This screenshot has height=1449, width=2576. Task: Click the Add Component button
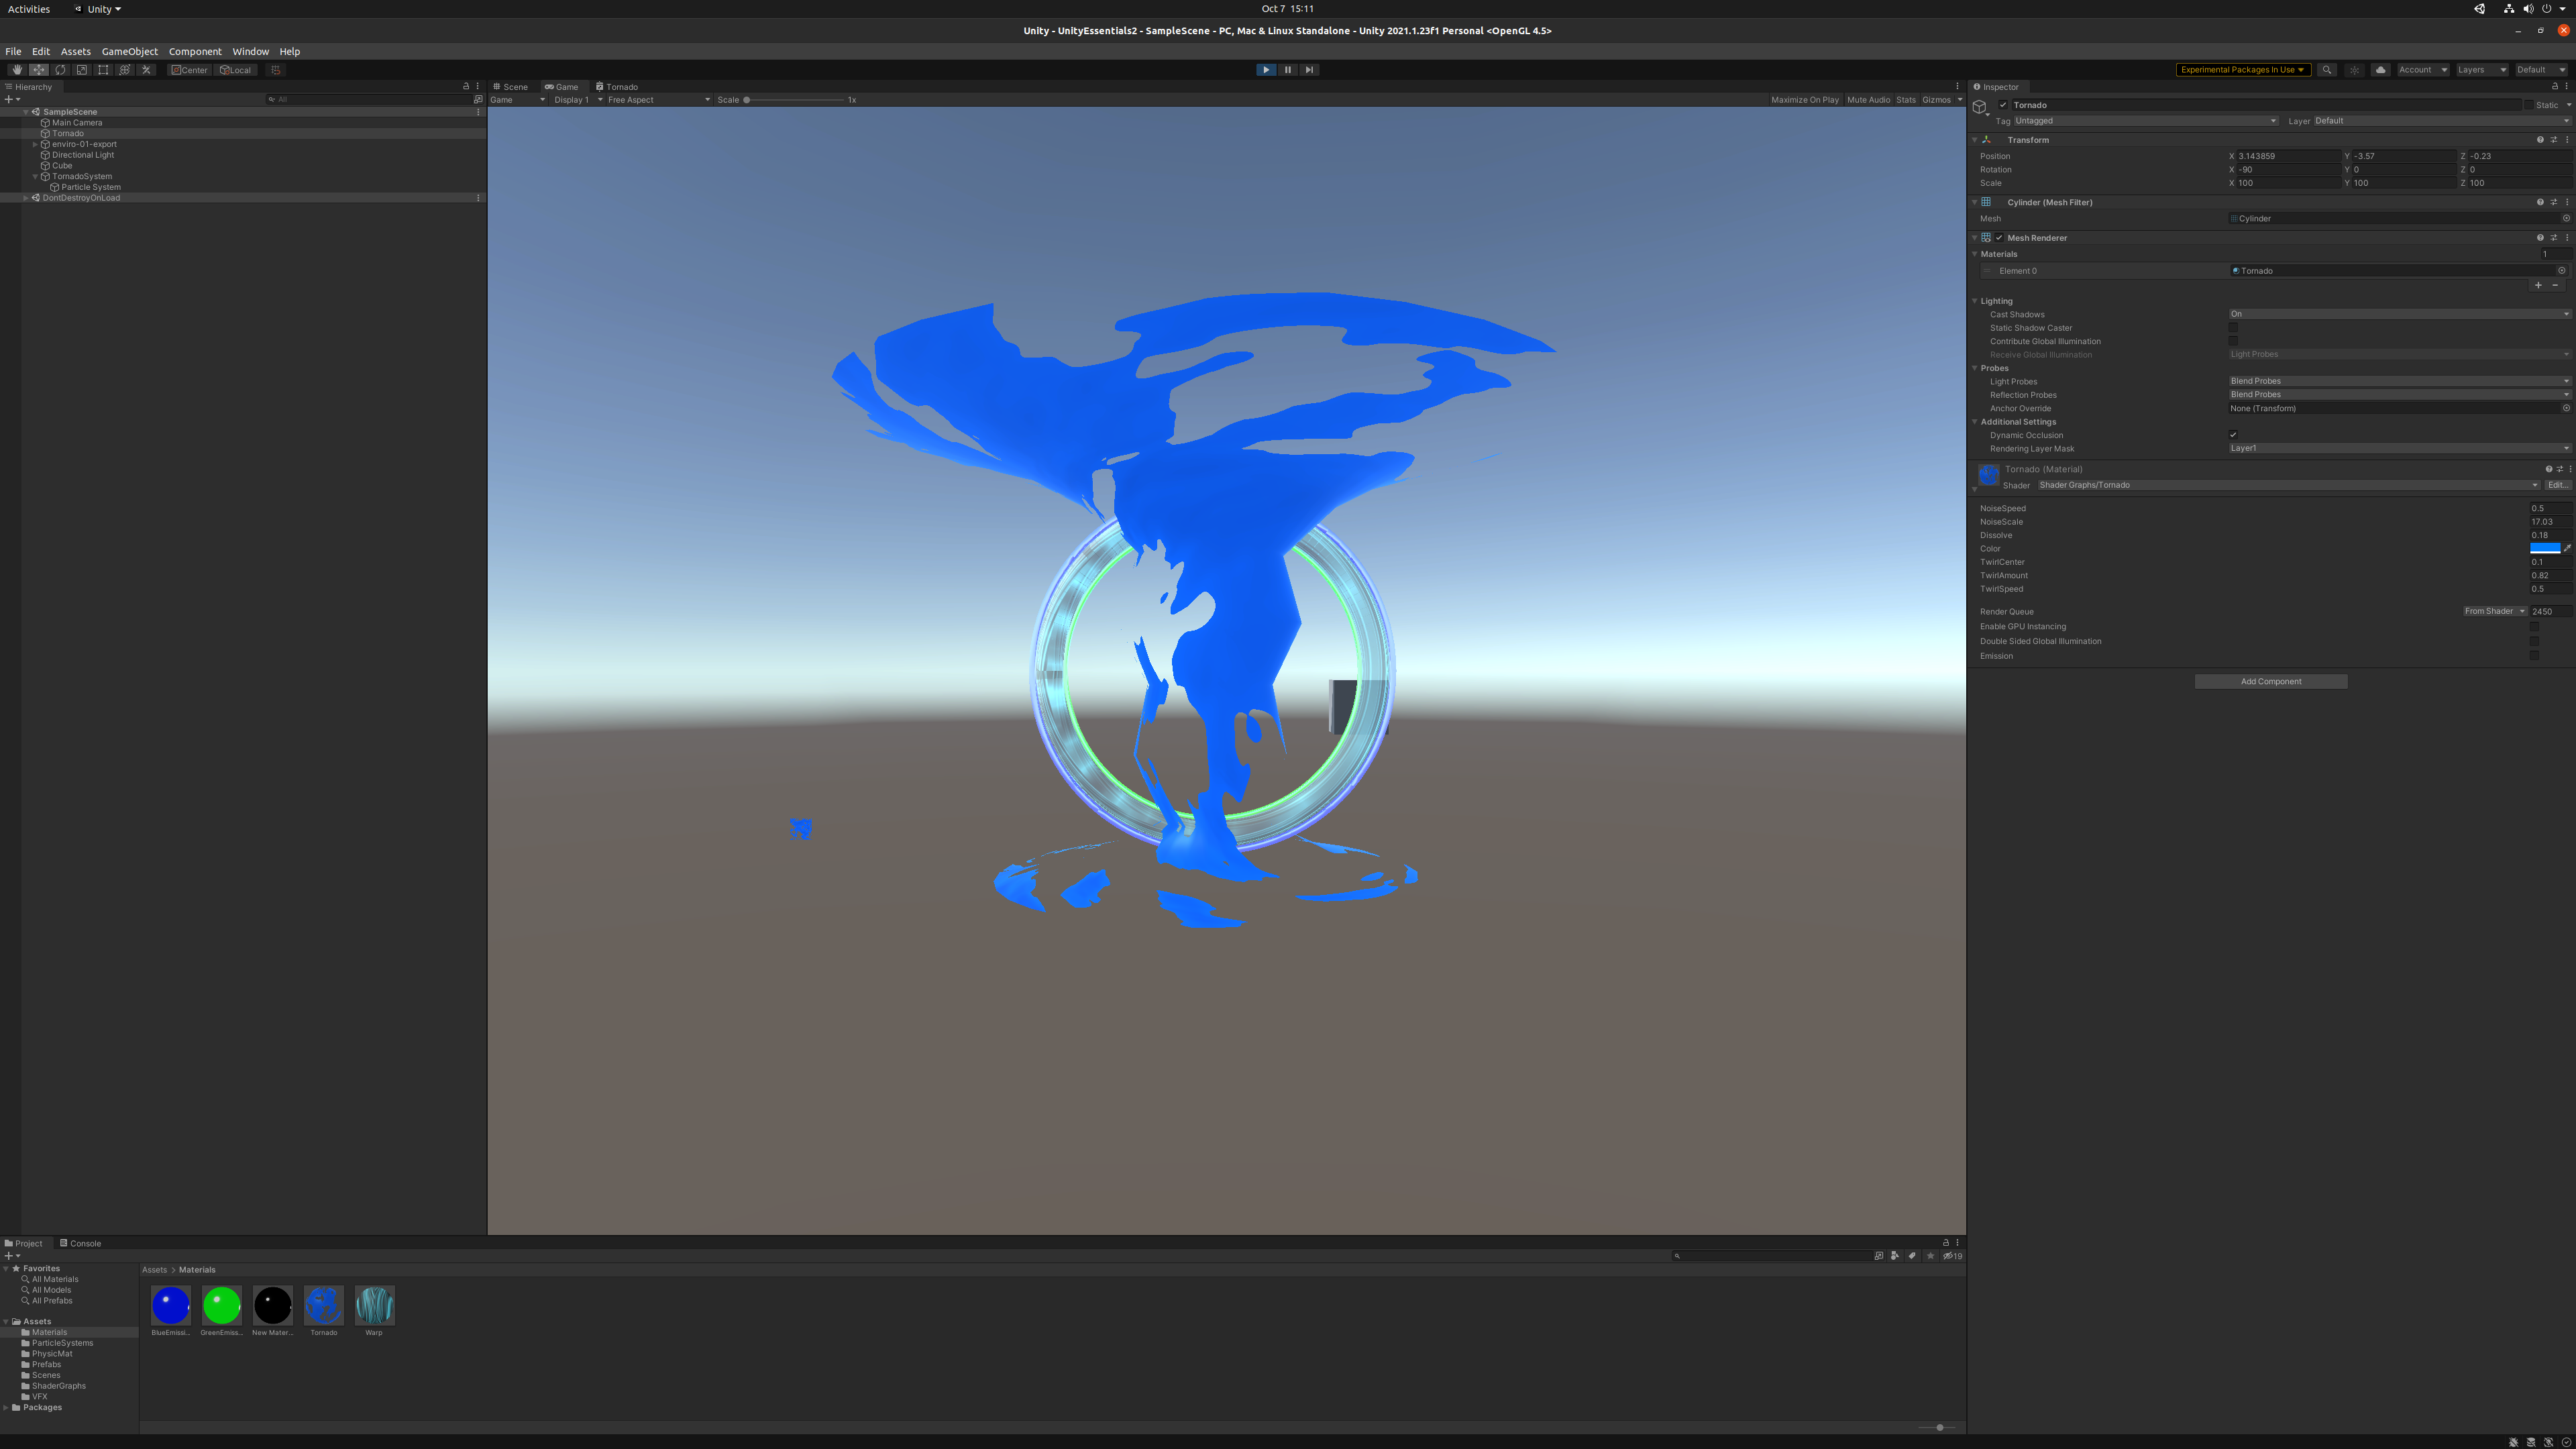click(2270, 680)
